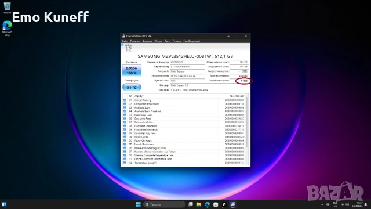The width and height of the screenshot is (371, 209).
Task: Open the Recycle Bin desktop icon
Action: click(7, 8)
